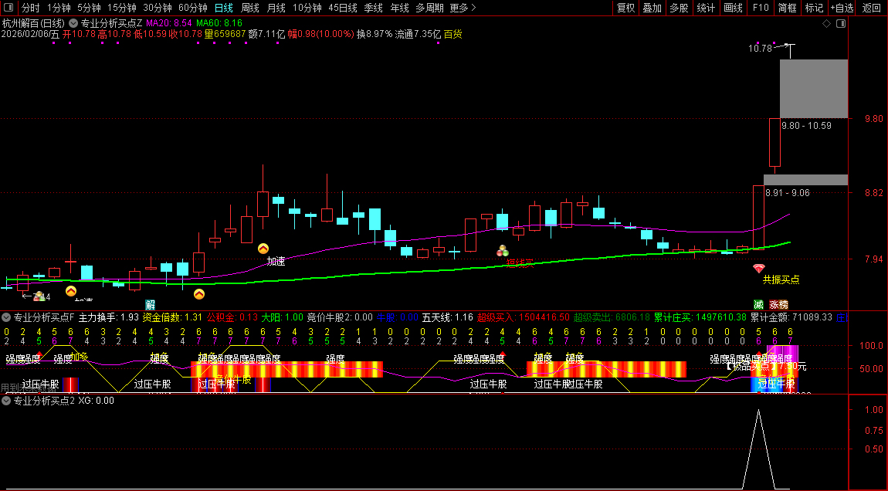Click the large gray gap zone rectangle

(x=814, y=88)
